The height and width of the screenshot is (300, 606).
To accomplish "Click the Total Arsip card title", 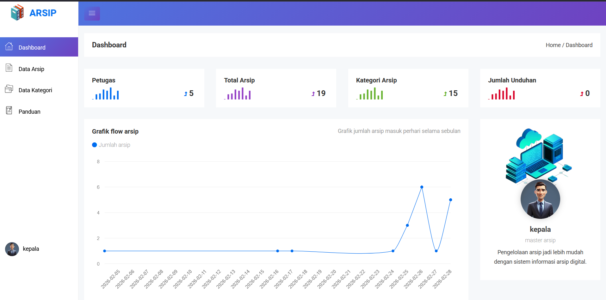I will pos(239,80).
